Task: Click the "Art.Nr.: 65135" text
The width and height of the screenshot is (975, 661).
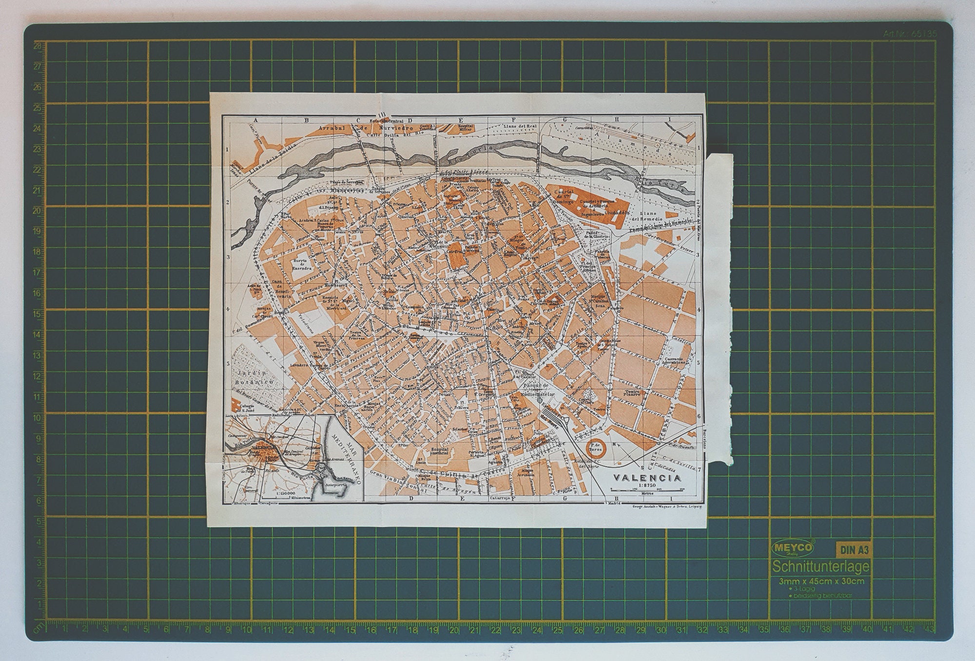Action: pyautogui.click(x=910, y=34)
